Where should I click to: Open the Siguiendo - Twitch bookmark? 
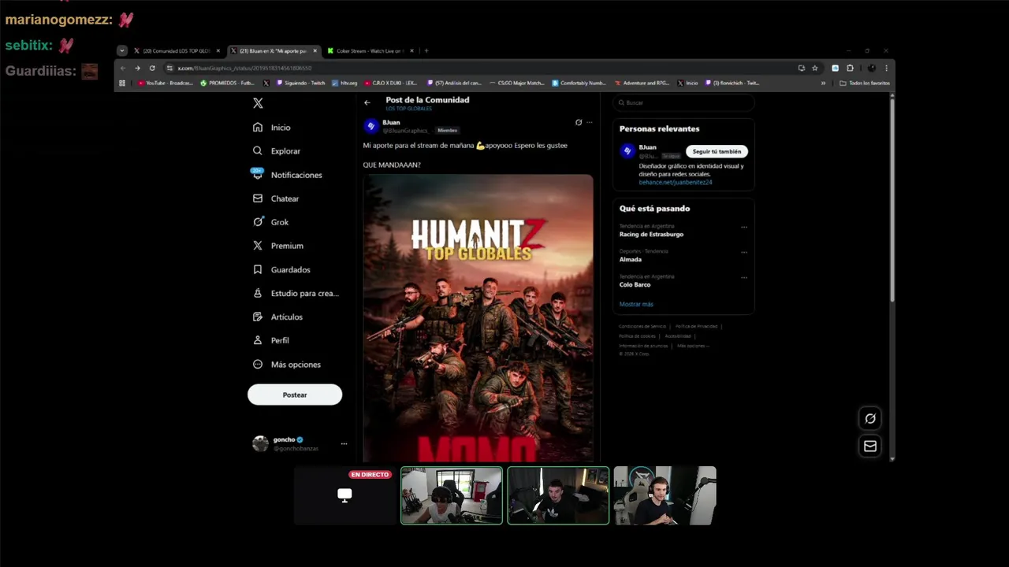(300, 83)
